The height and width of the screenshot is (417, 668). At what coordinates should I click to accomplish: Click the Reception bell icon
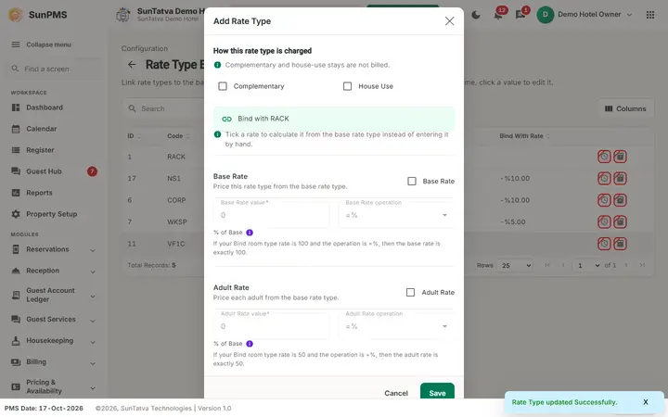16,271
